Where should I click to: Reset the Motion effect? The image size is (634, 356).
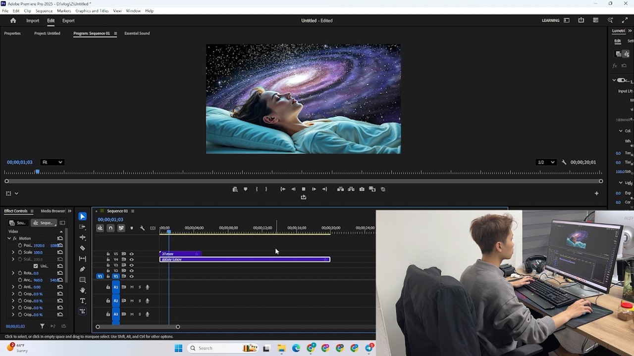point(60,238)
